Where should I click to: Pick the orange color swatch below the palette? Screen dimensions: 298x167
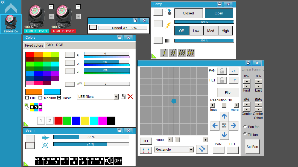(x=34, y=92)
